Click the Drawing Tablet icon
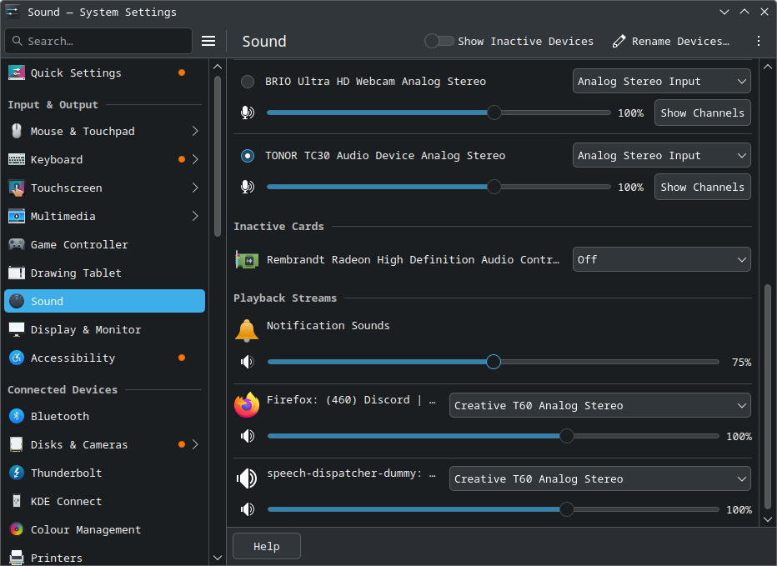Viewport: 777px width, 566px height. click(17, 273)
